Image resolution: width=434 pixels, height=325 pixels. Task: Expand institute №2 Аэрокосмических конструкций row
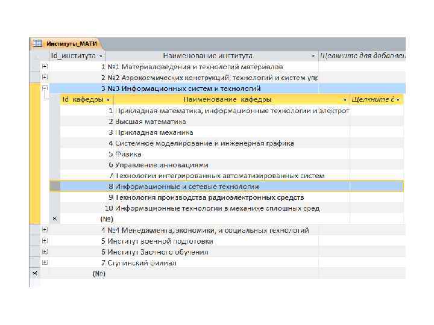(45, 77)
